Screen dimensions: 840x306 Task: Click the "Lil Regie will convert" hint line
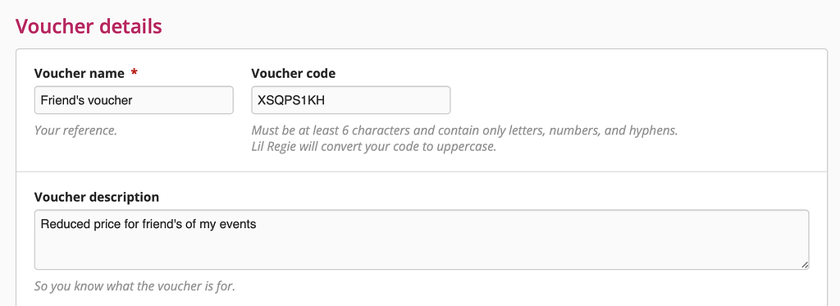pyautogui.click(x=374, y=146)
